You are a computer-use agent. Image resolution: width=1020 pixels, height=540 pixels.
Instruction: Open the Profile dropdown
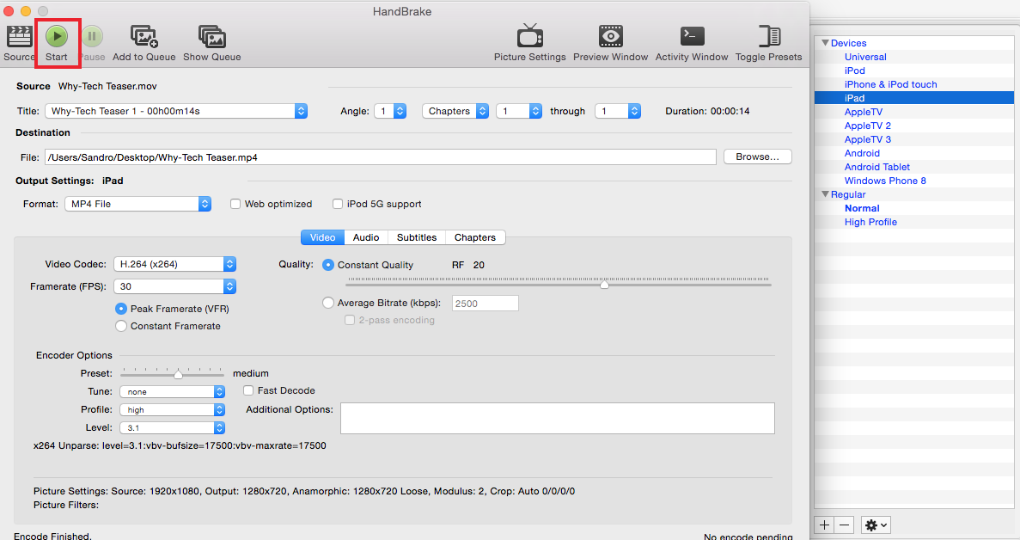pyautogui.click(x=173, y=410)
